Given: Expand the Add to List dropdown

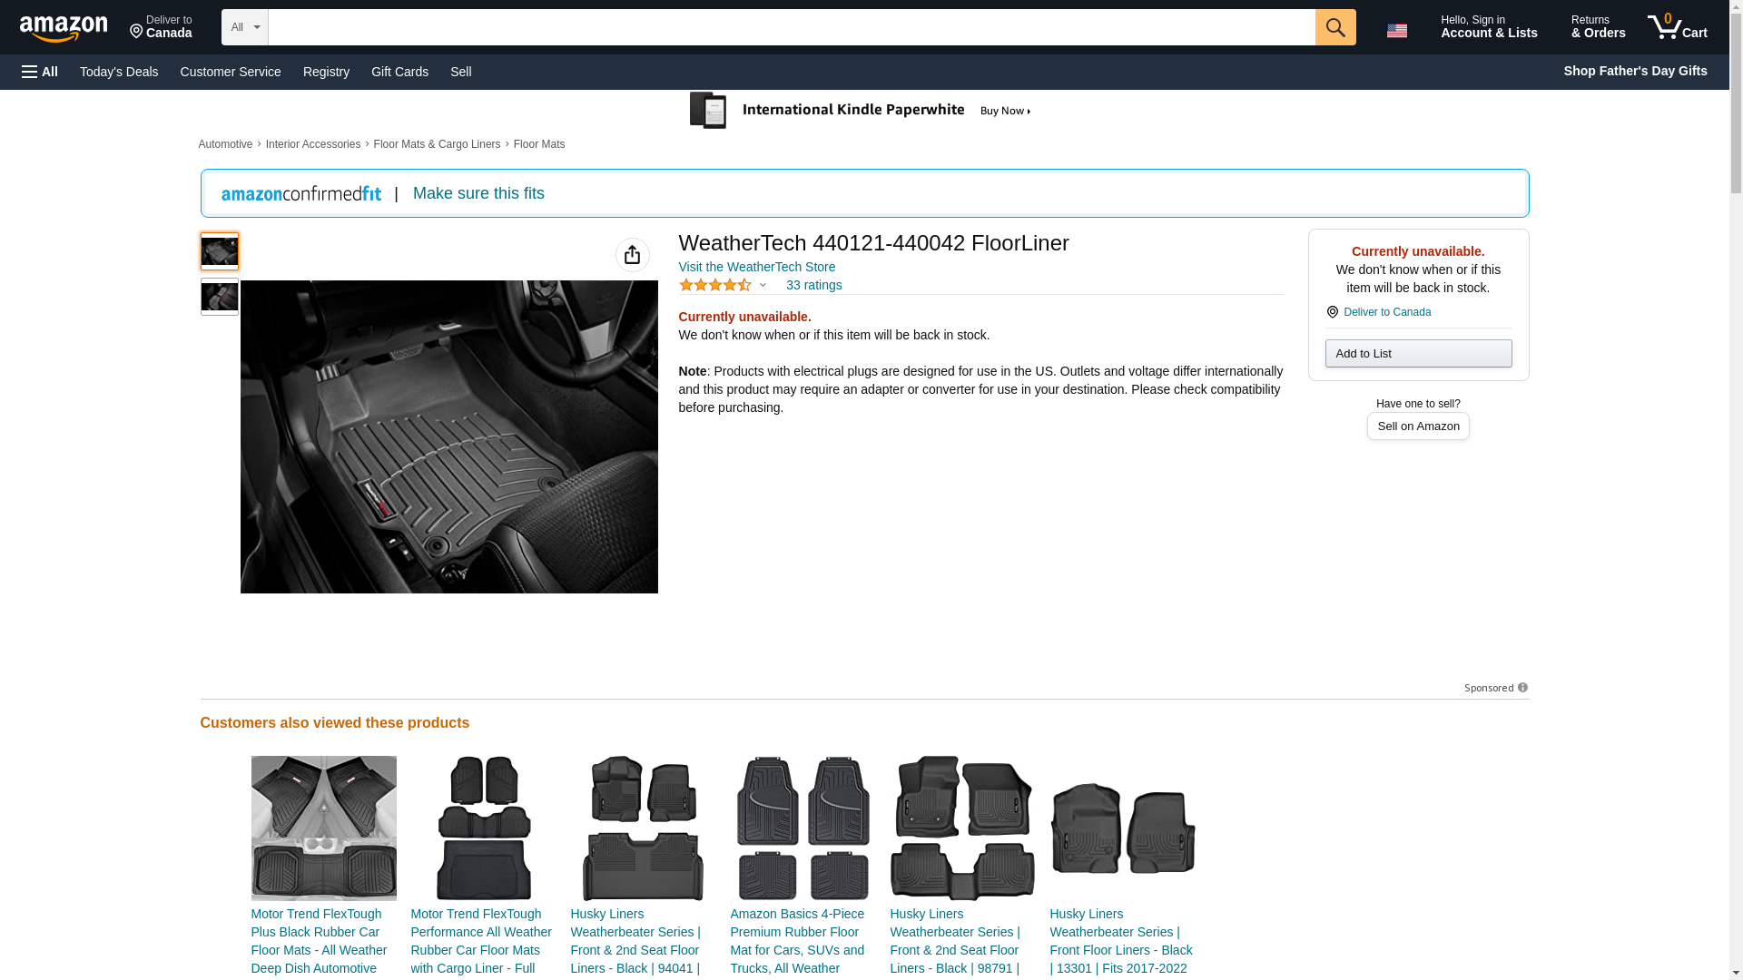Looking at the screenshot, I should pyautogui.click(x=1417, y=353).
